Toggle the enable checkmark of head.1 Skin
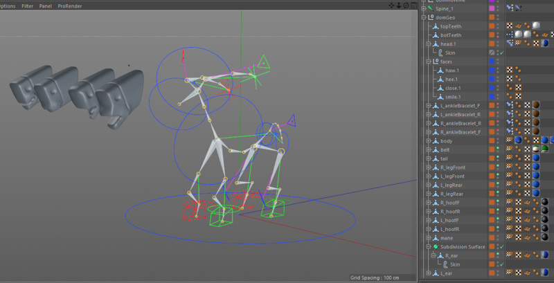This screenshot has width=554, height=283. coord(501,53)
